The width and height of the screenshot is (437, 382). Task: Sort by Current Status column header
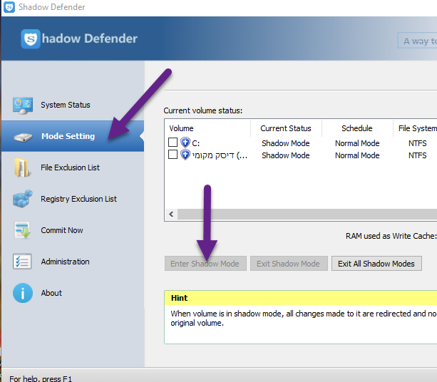286,128
